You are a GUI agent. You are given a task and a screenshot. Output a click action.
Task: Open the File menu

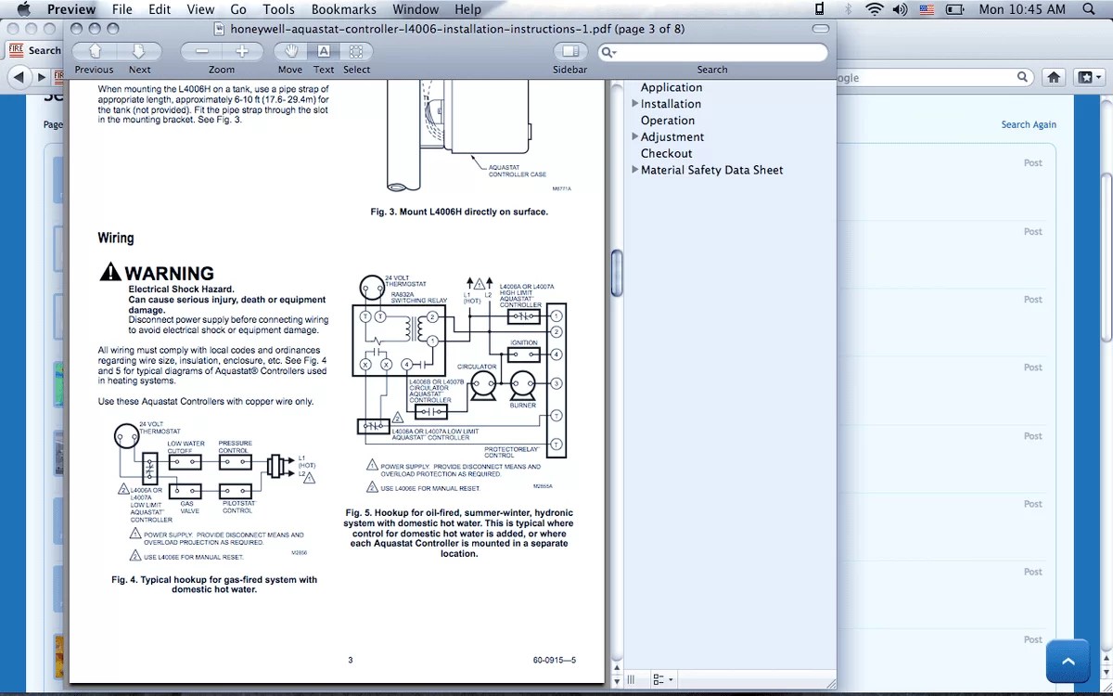[122, 9]
